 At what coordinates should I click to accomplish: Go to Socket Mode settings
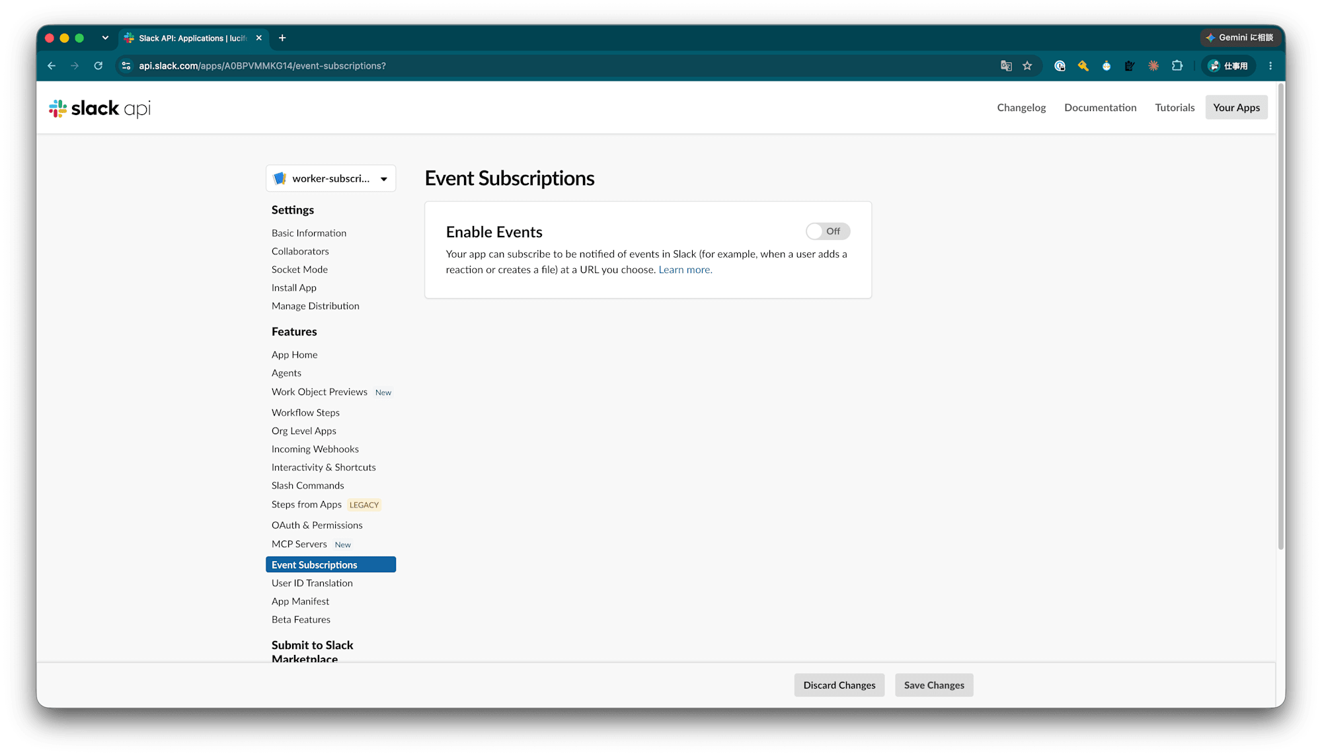click(x=299, y=270)
